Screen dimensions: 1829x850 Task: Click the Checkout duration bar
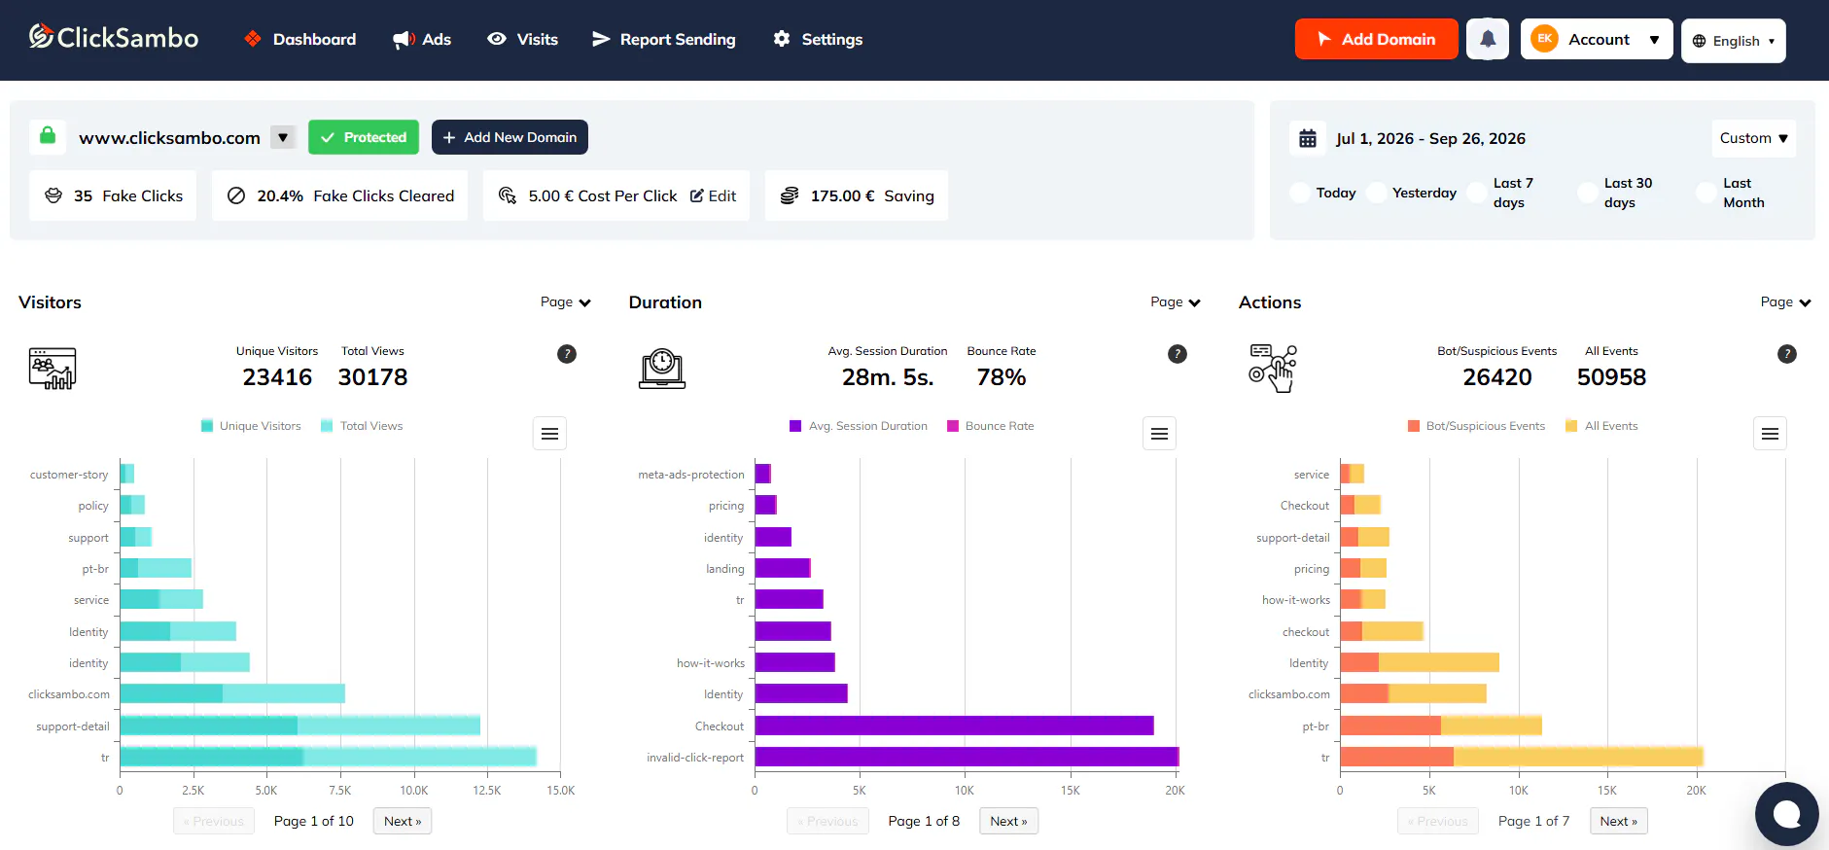pyautogui.click(x=954, y=726)
